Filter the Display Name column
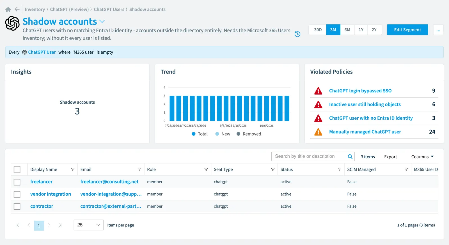The image size is (449, 245). (x=73, y=170)
